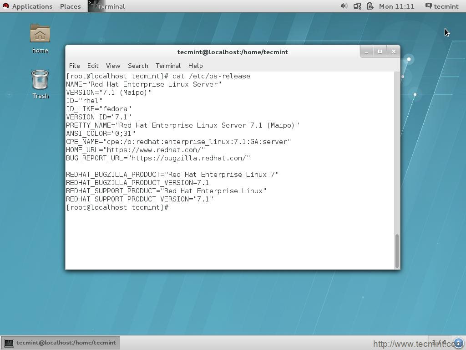The height and width of the screenshot is (350, 466).
Task: Close the terminal window
Action: (x=394, y=52)
